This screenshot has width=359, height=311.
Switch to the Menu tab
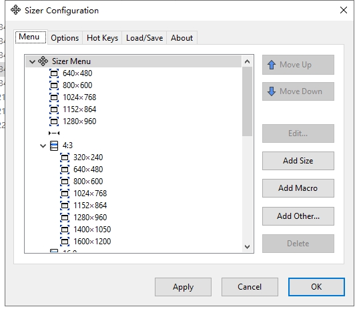point(31,37)
